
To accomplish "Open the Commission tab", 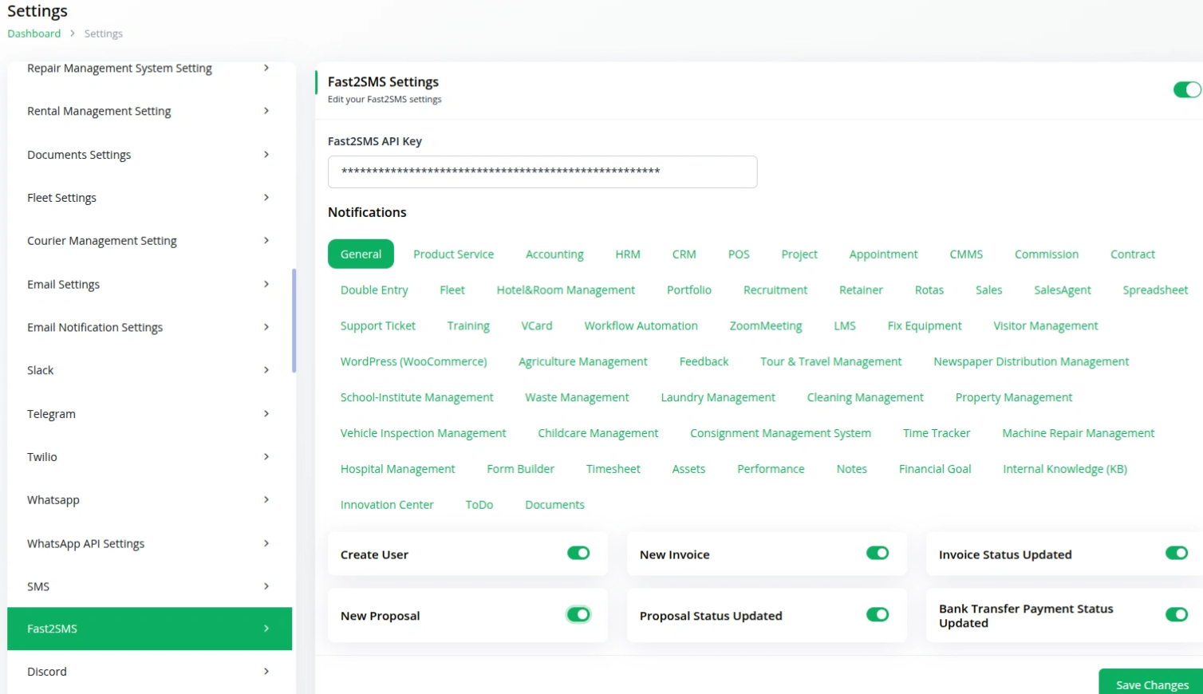I will pos(1047,254).
